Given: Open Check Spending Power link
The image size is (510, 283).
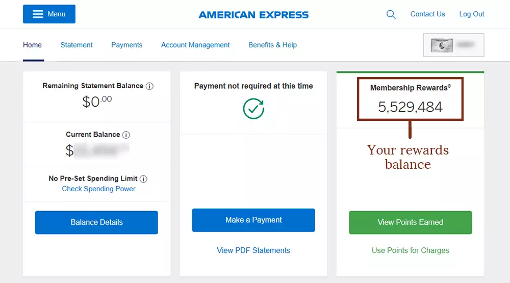Looking at the screenshot, I should click(98, 189).
